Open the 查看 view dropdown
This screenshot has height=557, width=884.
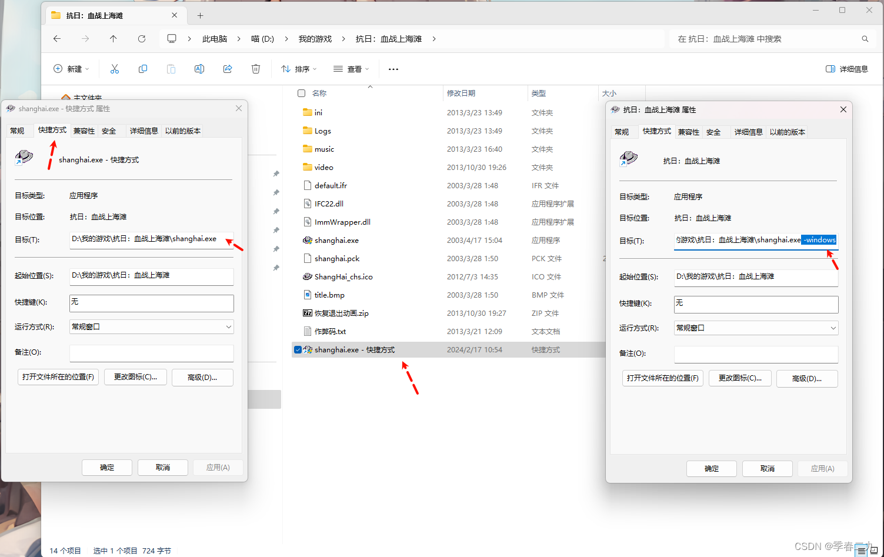(351, 69)
